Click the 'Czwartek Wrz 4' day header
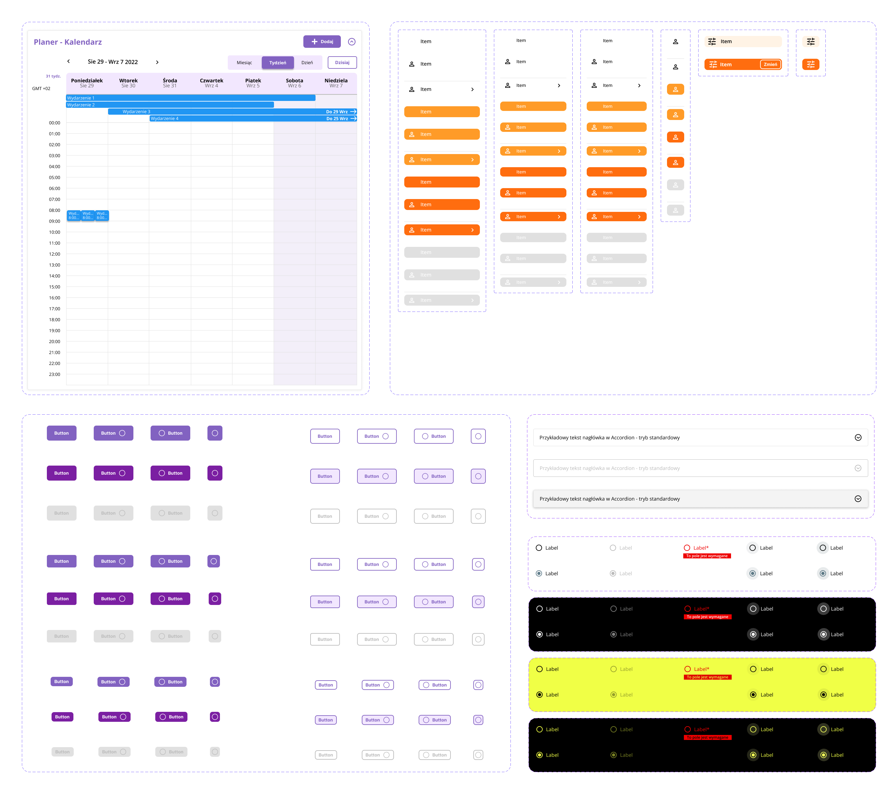 click(x=212, y=83)
